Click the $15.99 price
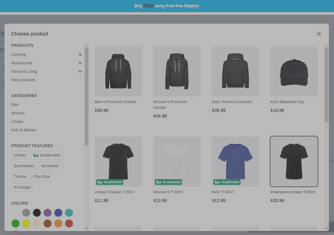Viewport: 334px width, 235px height. (x=277, y=110)
